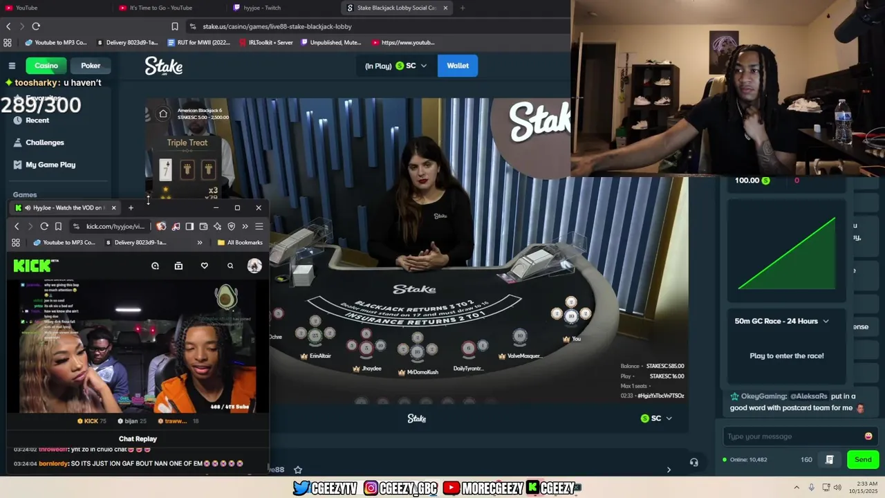
Task: Click the Kick VOD video player
Action: pyautogui.click(x=138, y=347)
